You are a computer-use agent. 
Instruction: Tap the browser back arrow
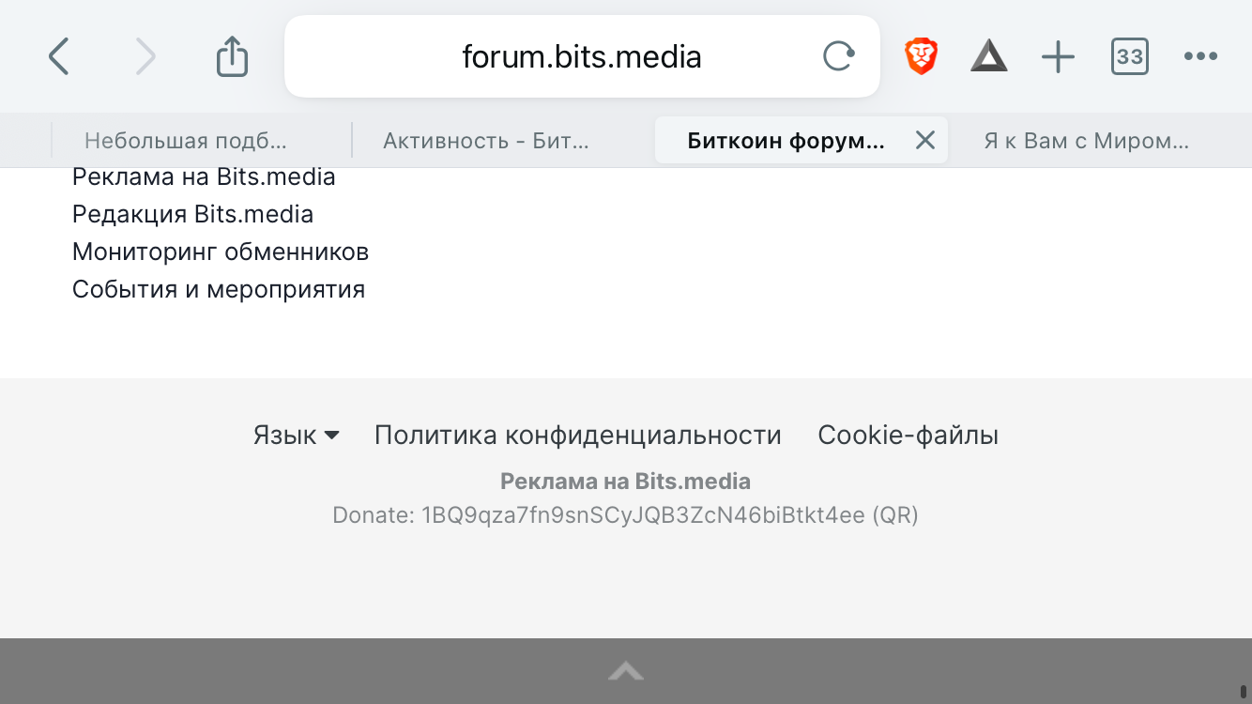(59, 57)
